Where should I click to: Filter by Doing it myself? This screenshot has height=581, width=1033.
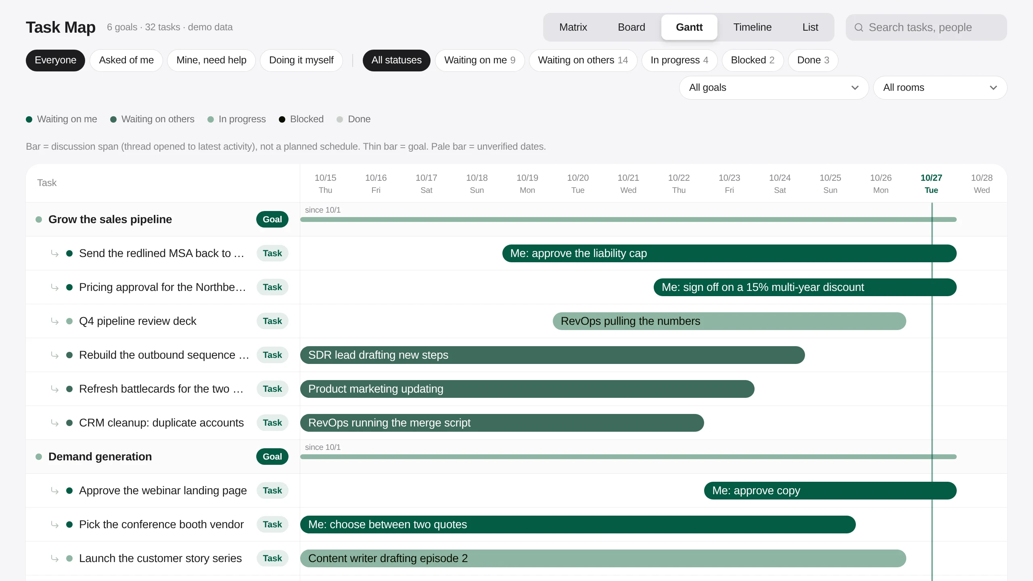click(301, 60)
